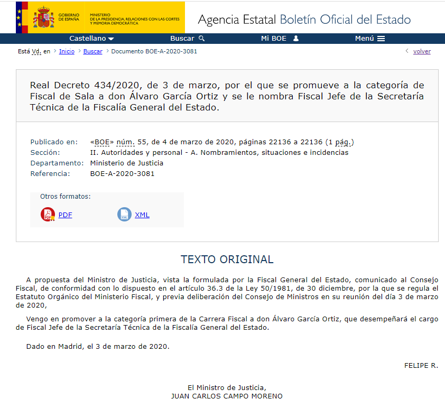Click the red PDF file icon
Image resolution: width=445 pixels, height=408 pixels.
tap(48, 215)
